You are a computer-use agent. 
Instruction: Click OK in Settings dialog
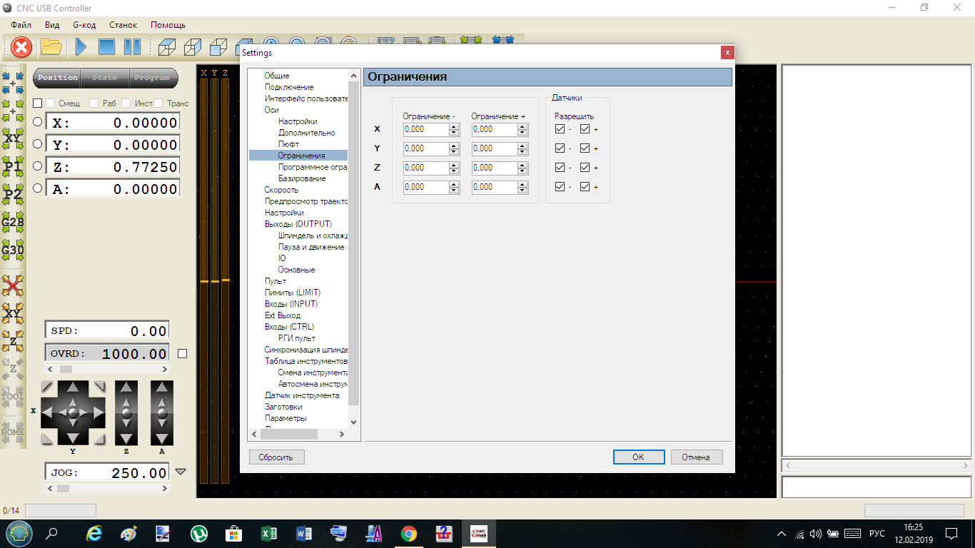pyautogui.click(x=638, y=457)
